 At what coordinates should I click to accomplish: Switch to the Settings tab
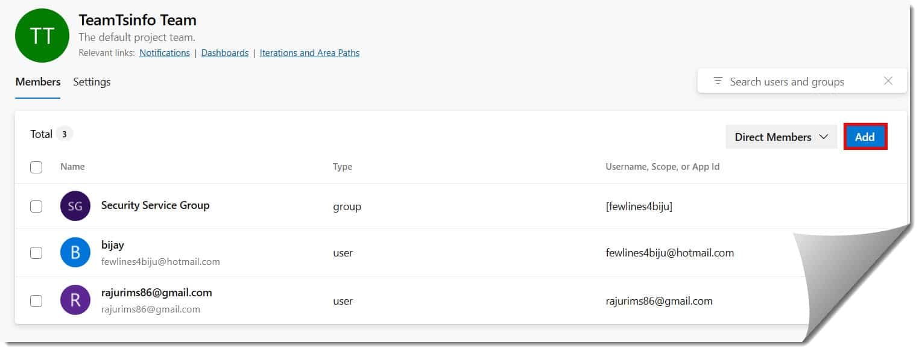coord(92,82)
